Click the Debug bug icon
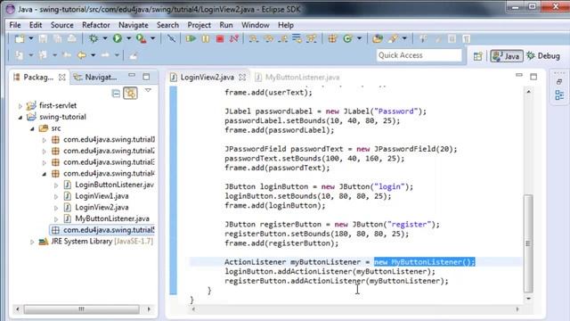 (x=94, y=38)
